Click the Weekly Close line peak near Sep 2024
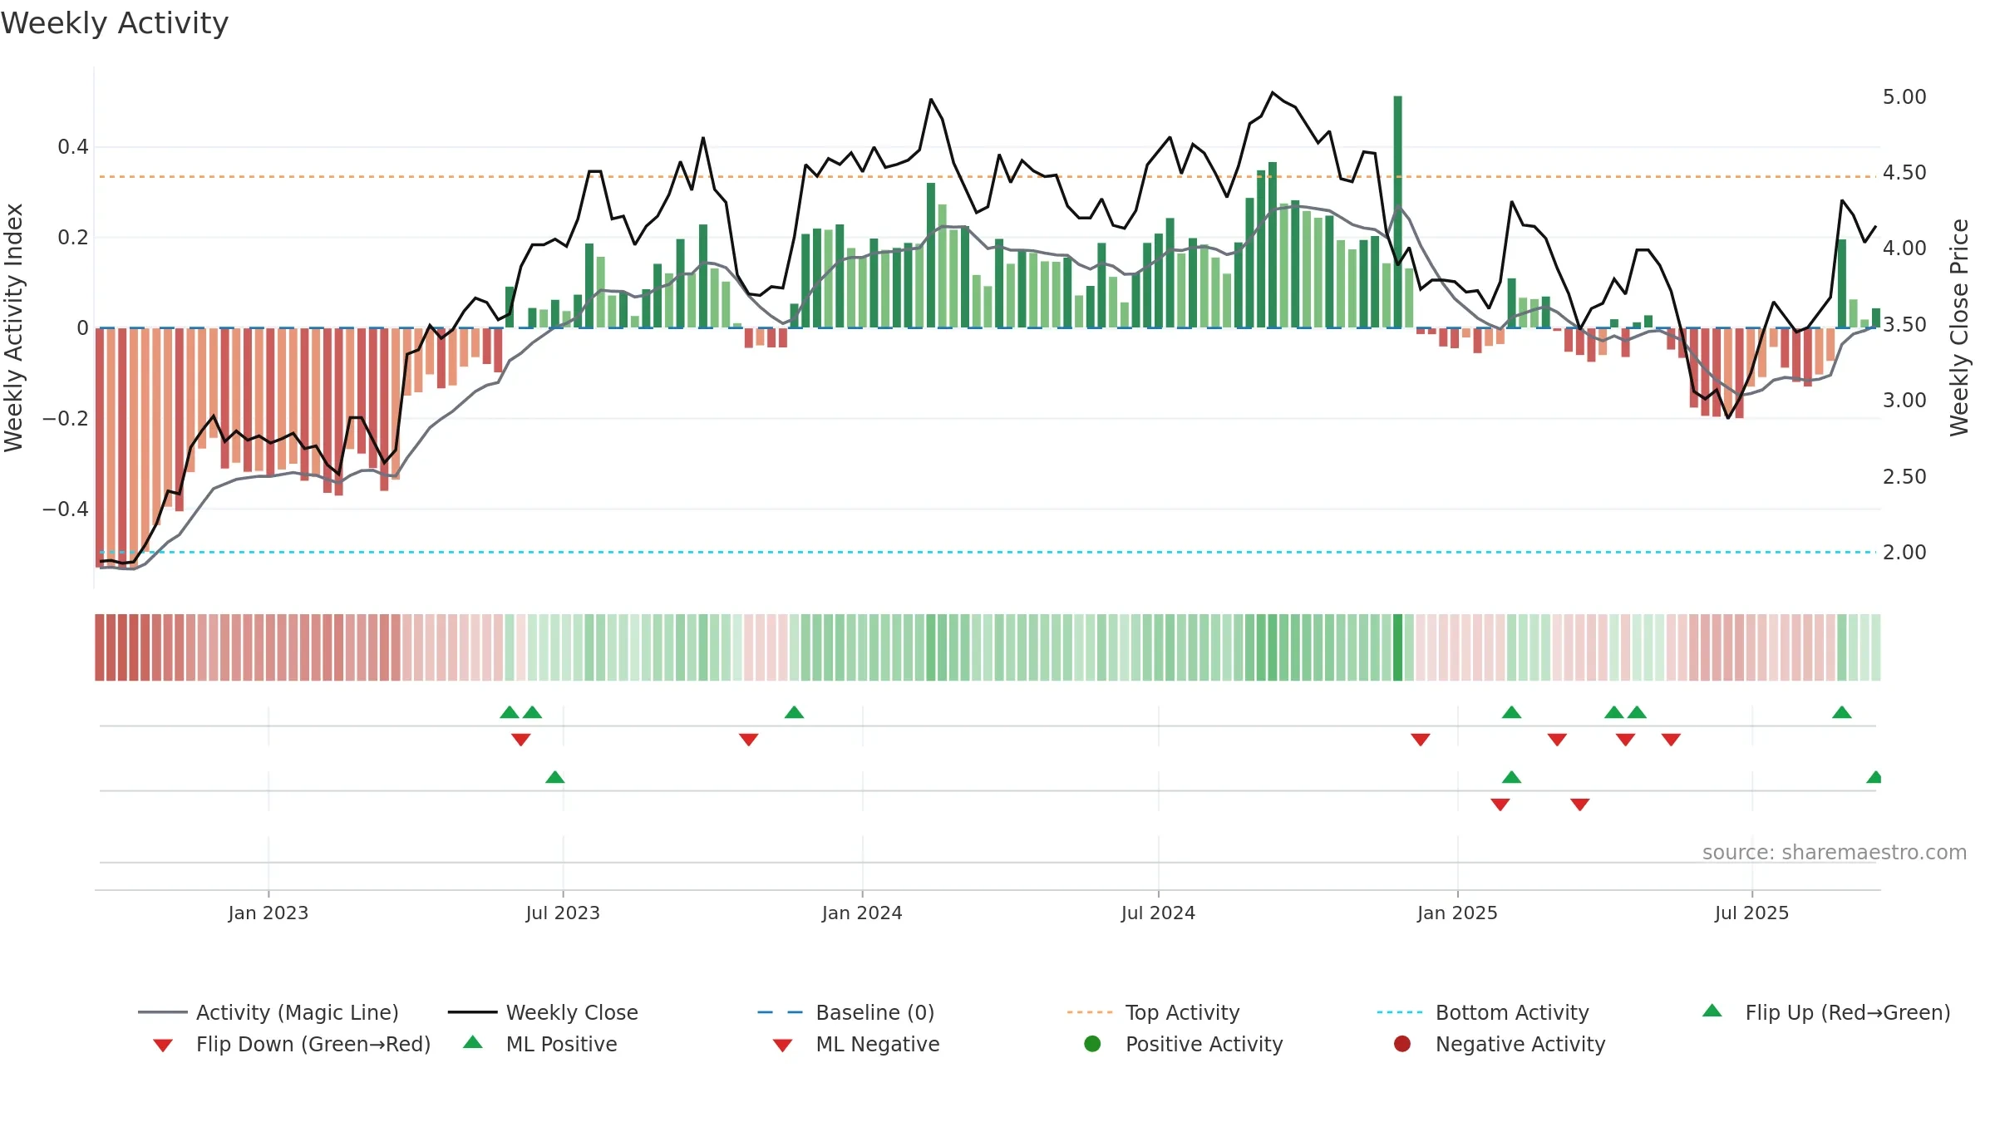The image size is (1995, 1122). coord(1272,92)
